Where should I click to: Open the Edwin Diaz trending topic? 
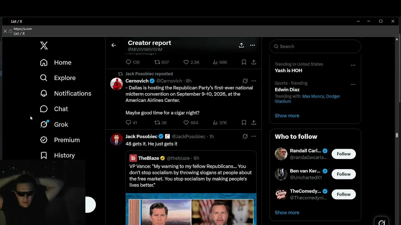(287, 90)
